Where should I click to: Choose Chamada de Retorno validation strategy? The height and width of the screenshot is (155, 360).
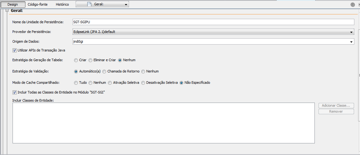(x=104, y=72)
